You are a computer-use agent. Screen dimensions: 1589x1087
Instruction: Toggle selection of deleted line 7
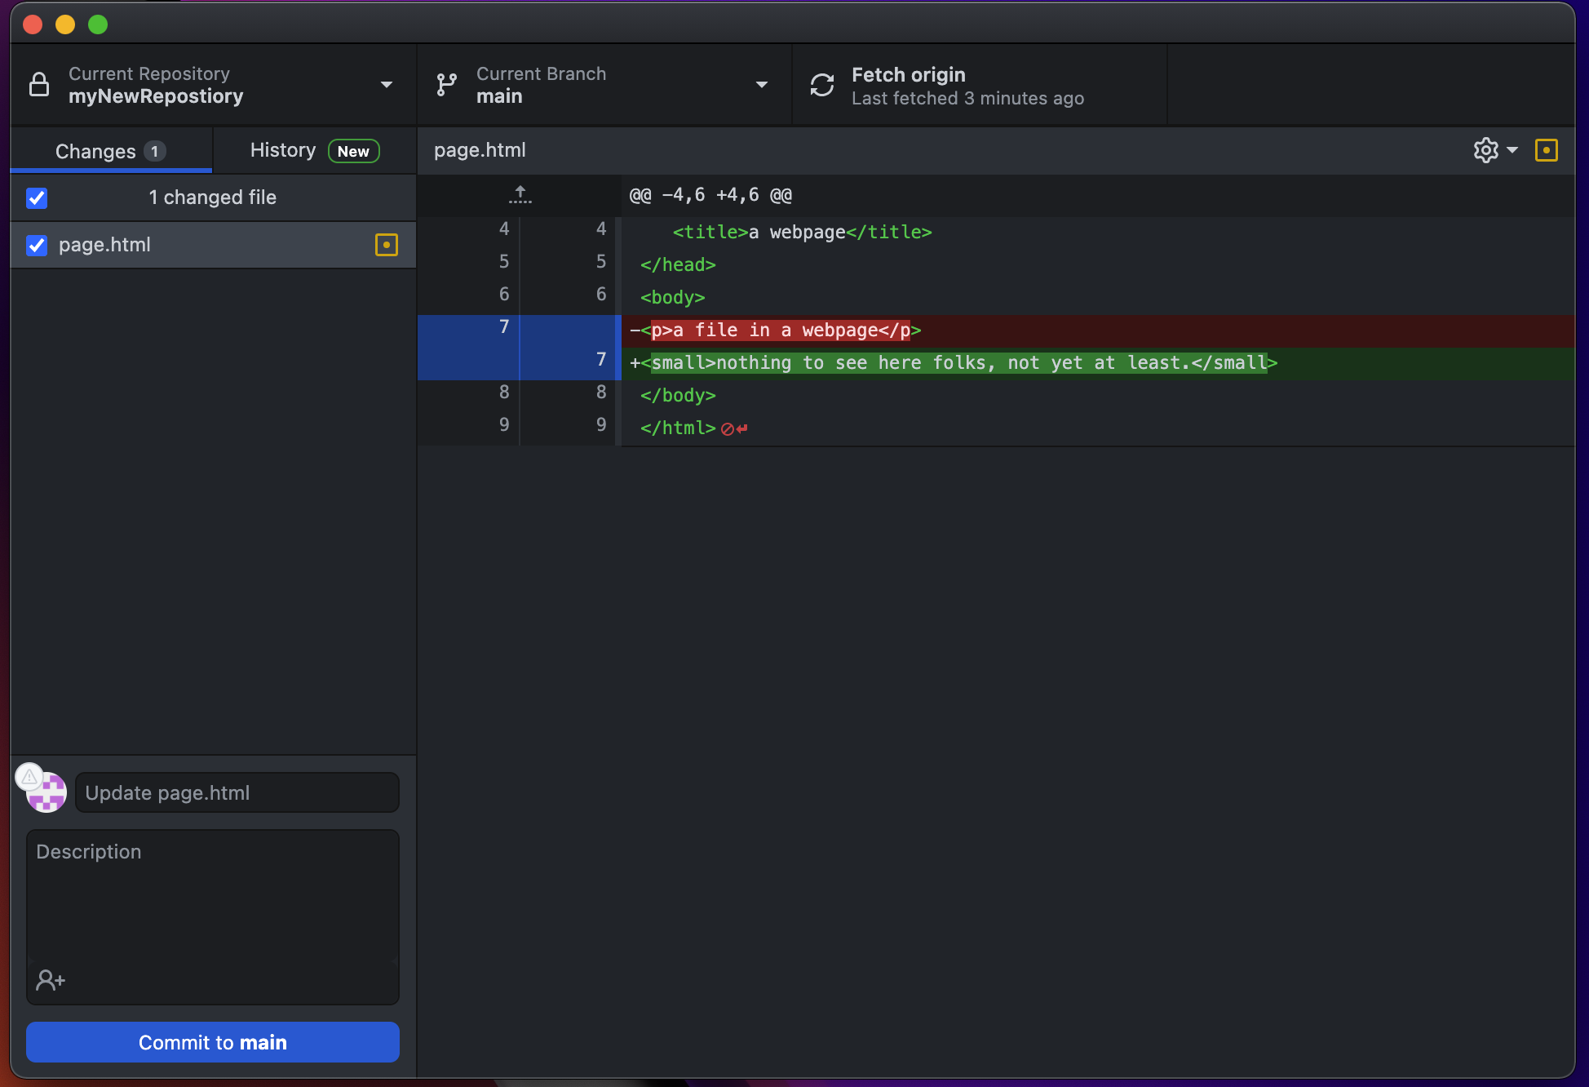tap(520, 331)
